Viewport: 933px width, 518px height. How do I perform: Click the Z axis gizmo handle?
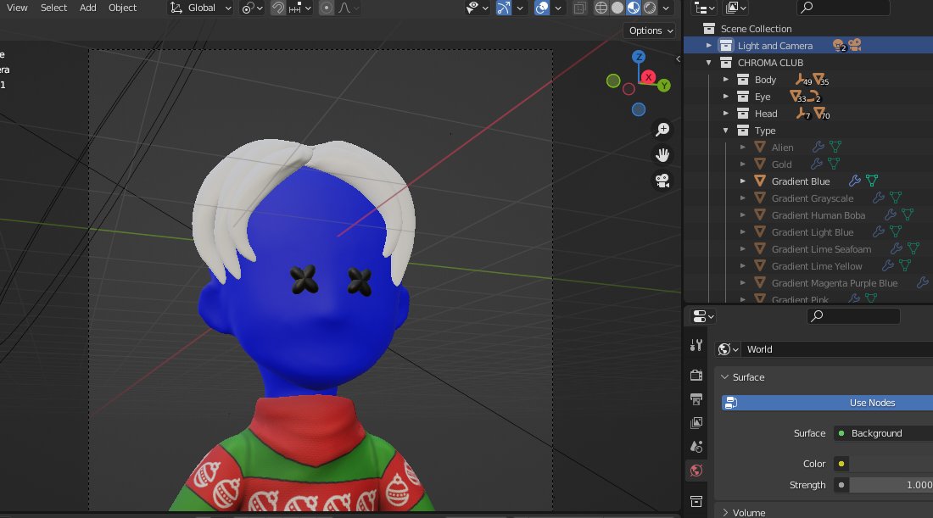coord(639,57)
